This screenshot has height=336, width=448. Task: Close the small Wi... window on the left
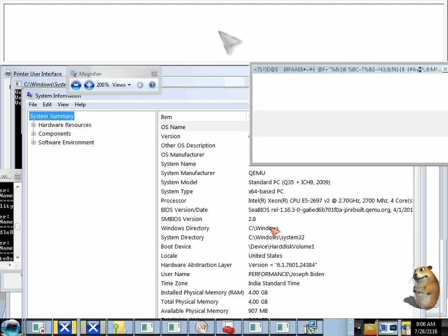[x=17, y=177]
